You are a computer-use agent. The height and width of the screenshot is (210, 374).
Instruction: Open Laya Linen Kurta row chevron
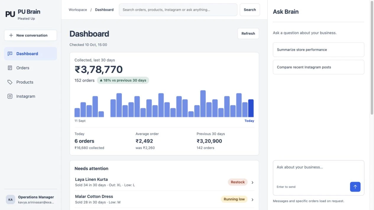252,182
